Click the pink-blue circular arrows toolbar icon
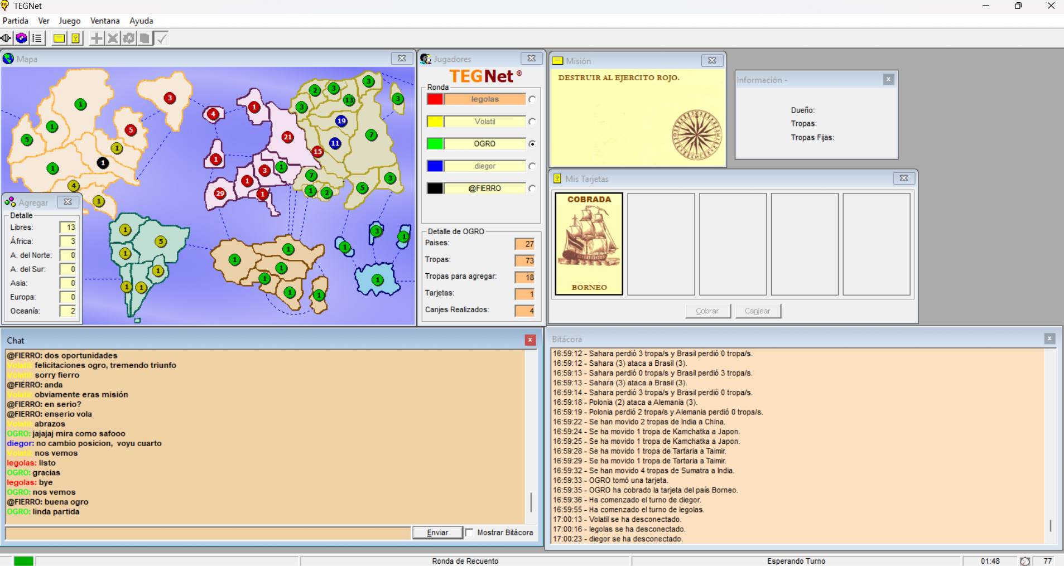This screenshot has width=1064, height=566. (21, 38)
